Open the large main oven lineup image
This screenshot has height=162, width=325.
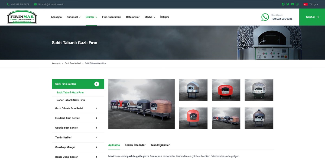coord(141,104)
